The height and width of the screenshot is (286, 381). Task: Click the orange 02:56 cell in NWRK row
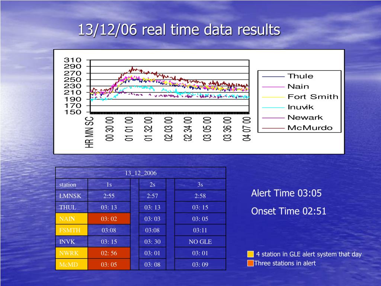(x=109, y=253)
